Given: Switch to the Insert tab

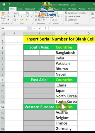Looking at the screenshot, I should click(x=20, y=9).
